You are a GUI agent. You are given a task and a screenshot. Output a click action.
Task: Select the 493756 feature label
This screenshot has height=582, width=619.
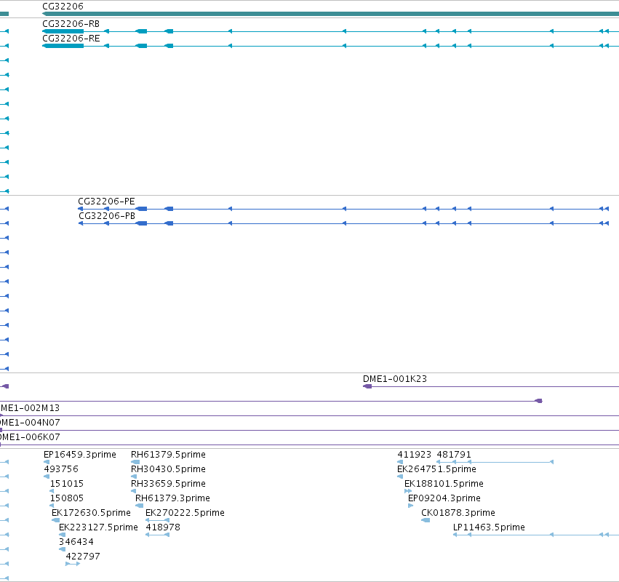click(x=61, y=469)
